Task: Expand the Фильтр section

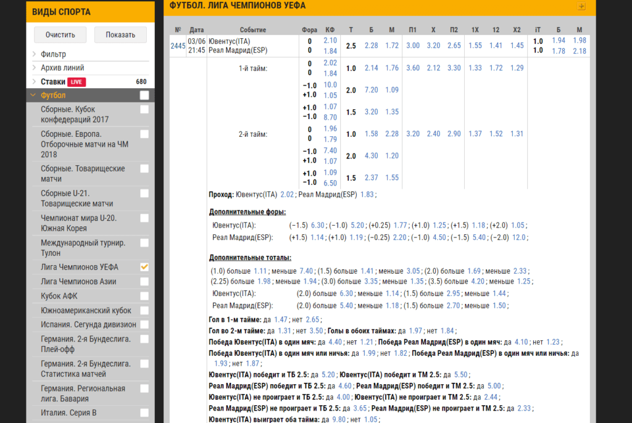Action: (53, 54)
